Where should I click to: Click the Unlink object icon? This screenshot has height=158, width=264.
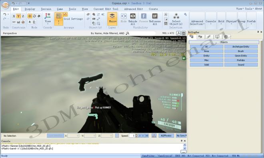[88, 19]
